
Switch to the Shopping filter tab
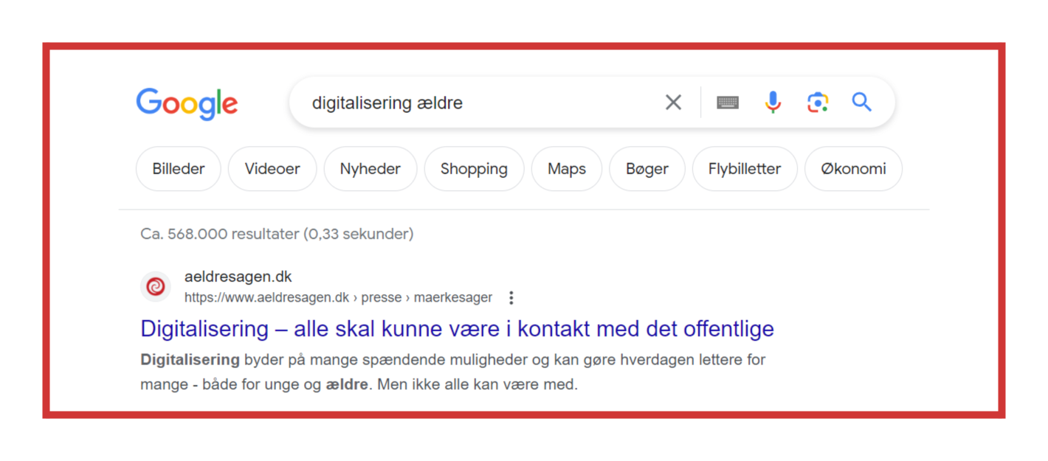click(474, 169)
